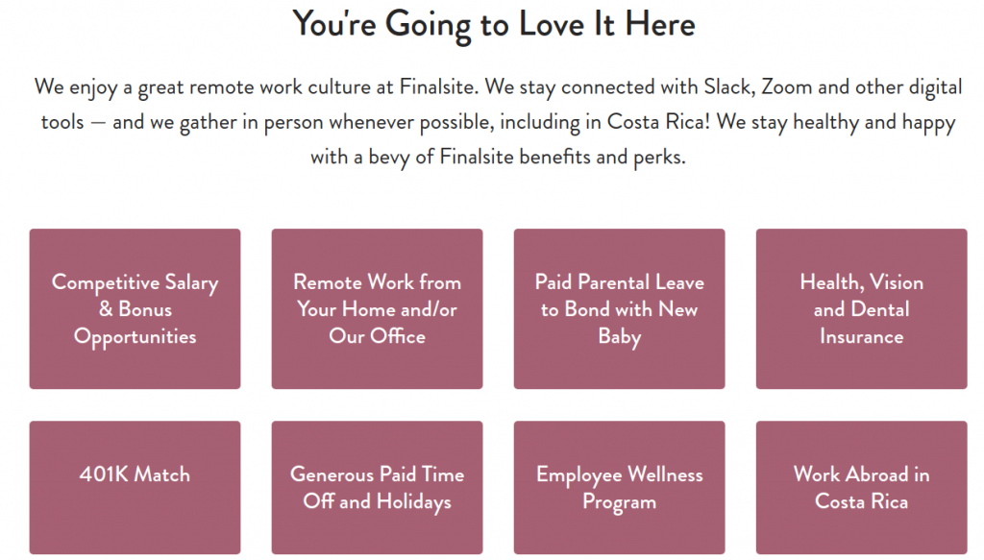
Task: Click the 'Baby' word in parental leave card
Action: click(x=620, y=337)
